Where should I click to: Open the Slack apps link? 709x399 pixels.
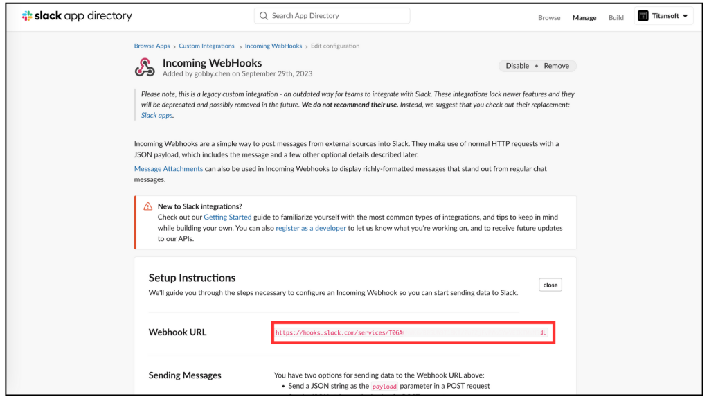click(156, 116)
